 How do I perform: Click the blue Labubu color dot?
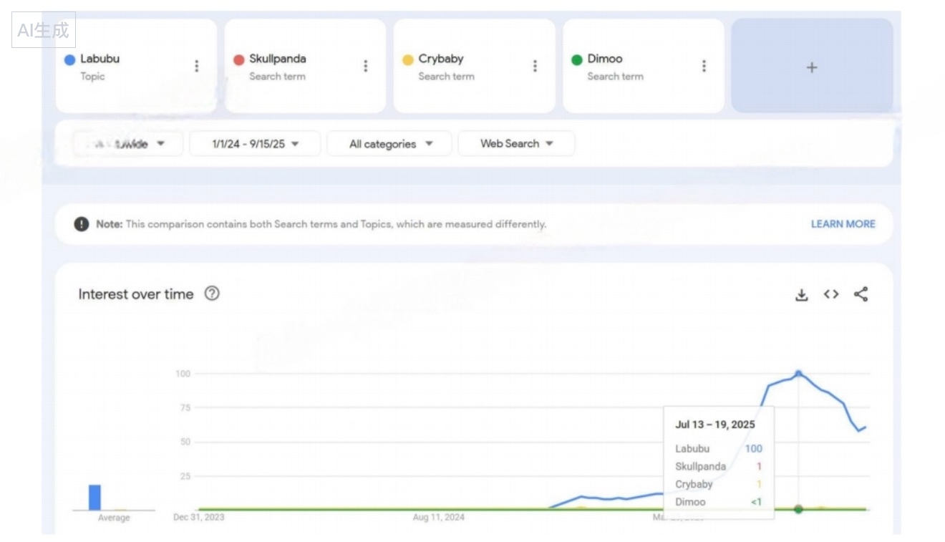click(x=69, y=59)
